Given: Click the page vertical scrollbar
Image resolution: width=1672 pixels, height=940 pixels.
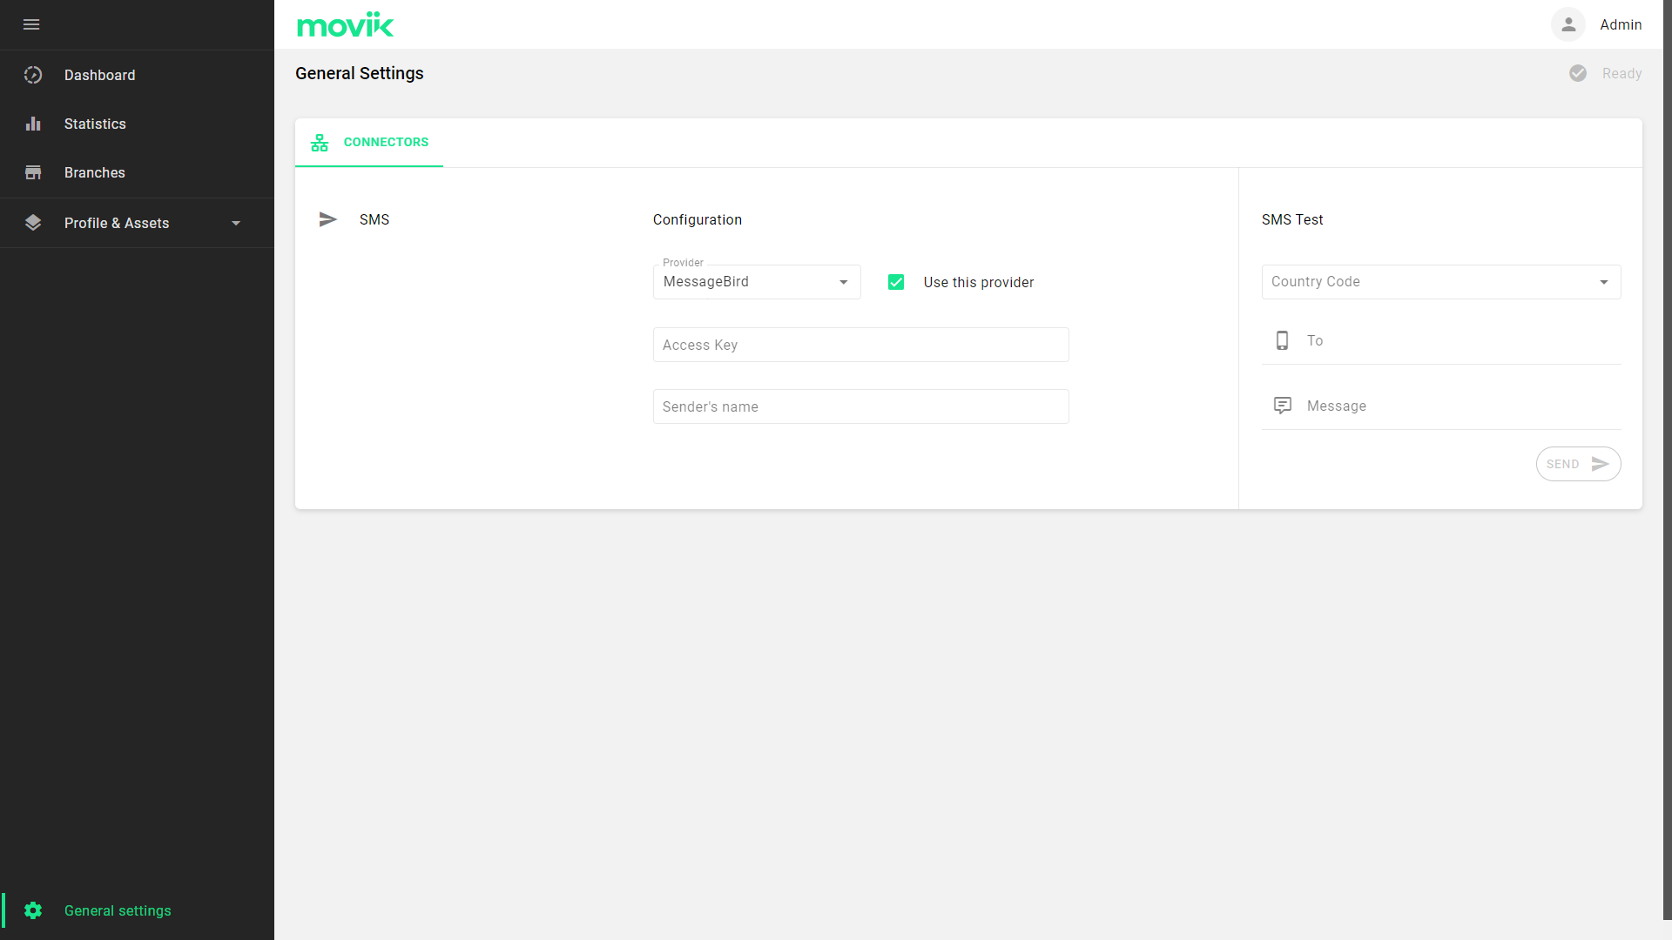Looking at the screenshot, I should (x=1667, y=460).
